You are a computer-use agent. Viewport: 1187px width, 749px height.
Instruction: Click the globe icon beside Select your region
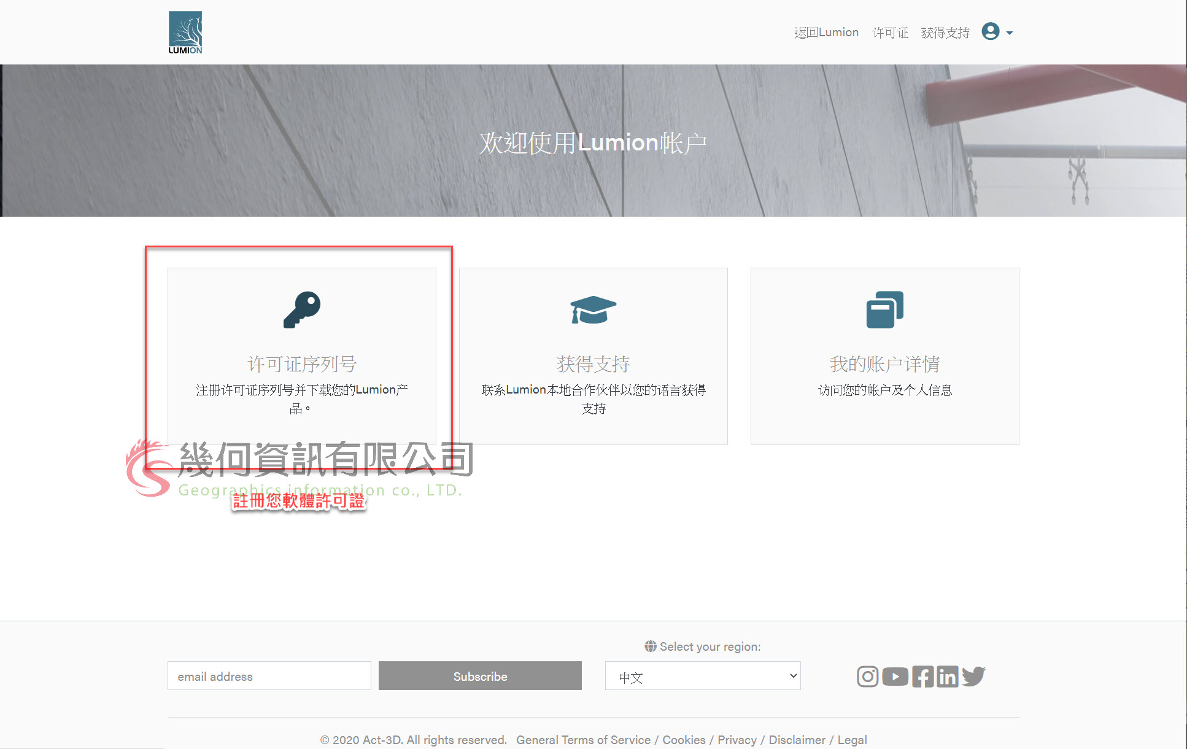651,646
